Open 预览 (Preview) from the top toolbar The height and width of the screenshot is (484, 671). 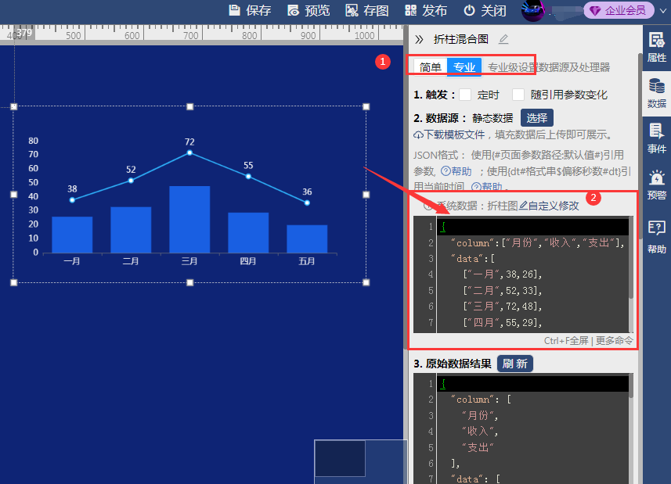(294, 10)
